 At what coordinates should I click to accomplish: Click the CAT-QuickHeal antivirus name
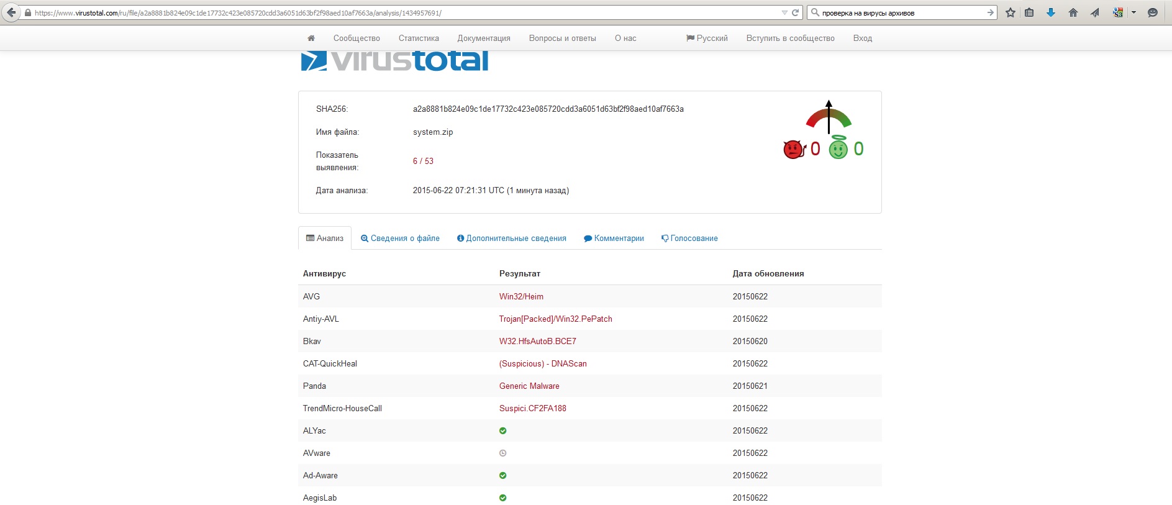(330, 363)
